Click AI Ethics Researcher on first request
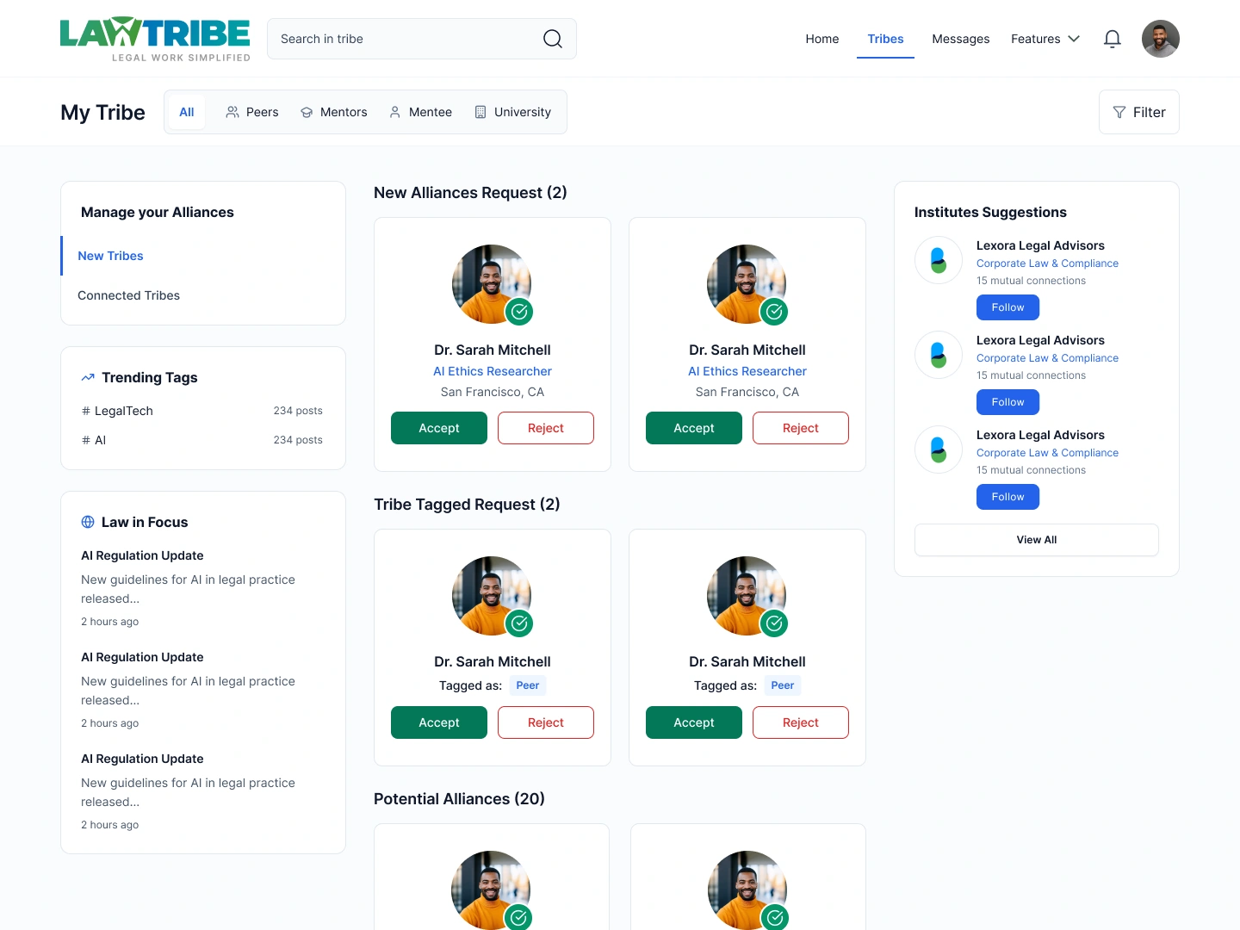 (493, 371)
